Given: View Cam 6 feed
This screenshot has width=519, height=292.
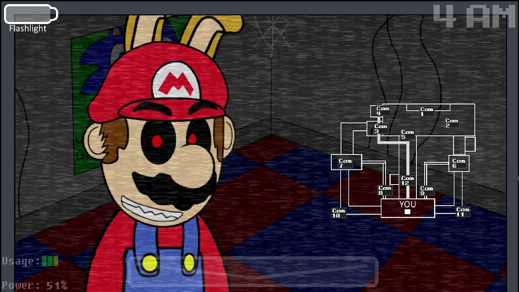Looking at the screenshot, I should pos(459,163).
